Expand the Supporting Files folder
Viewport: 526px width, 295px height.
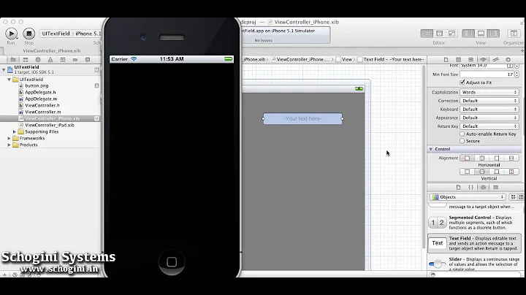point(15,131)
